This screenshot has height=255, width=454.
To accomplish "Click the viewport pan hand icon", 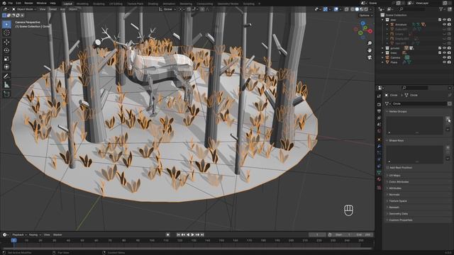I will [370, 50].
